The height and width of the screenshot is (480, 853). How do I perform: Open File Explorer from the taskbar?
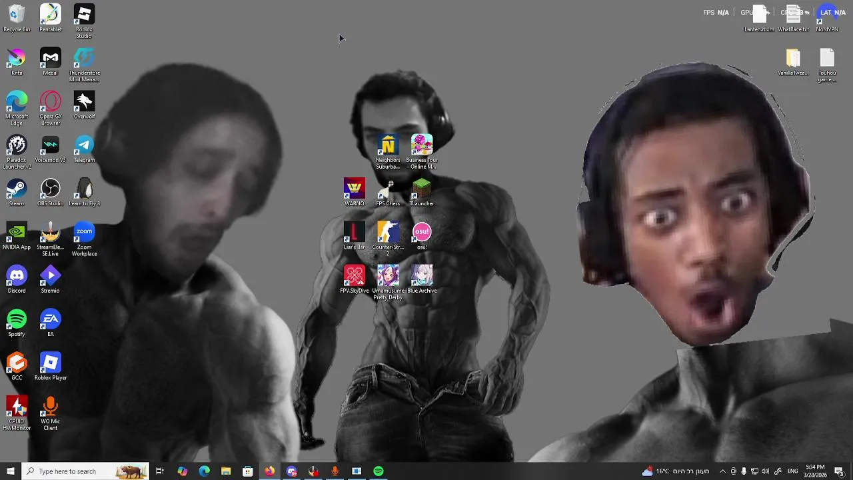click(x=226, y=471)
